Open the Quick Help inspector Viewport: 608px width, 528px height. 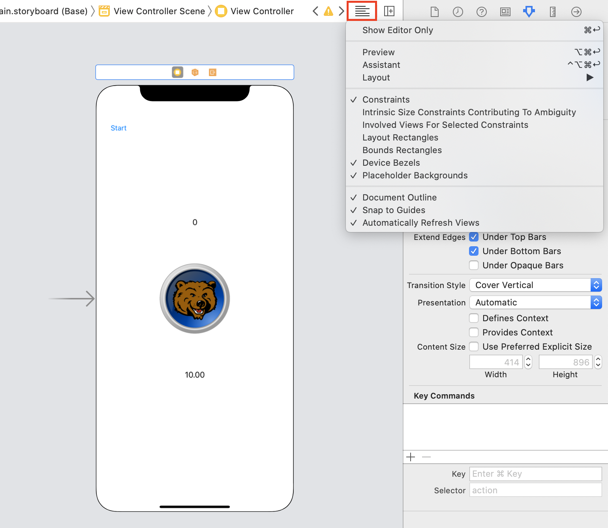click(482, 12)
